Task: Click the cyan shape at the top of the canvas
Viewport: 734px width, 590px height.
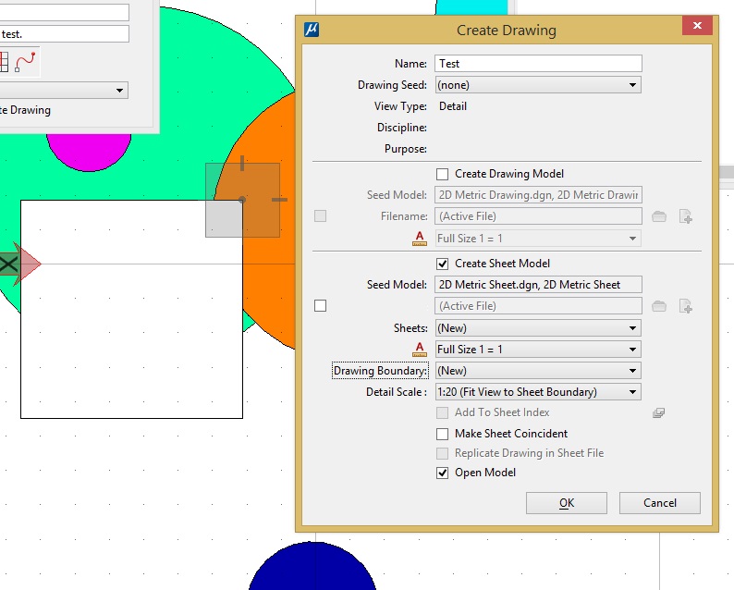Action: tap(471, 7)
